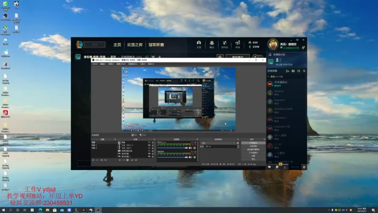Image resolution: width=378 pixels, height=213 pixels.
Task: Toggle visibility of 文本 (GDI+) source
Action: (149, 148)
